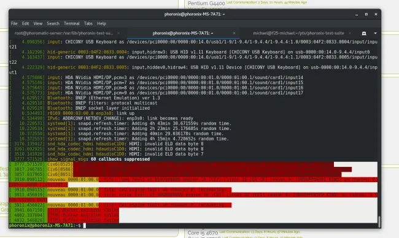The width and height of the screenshot is (399, 238).
Task: Open the Edit menu
Action: tap(25, 23)
